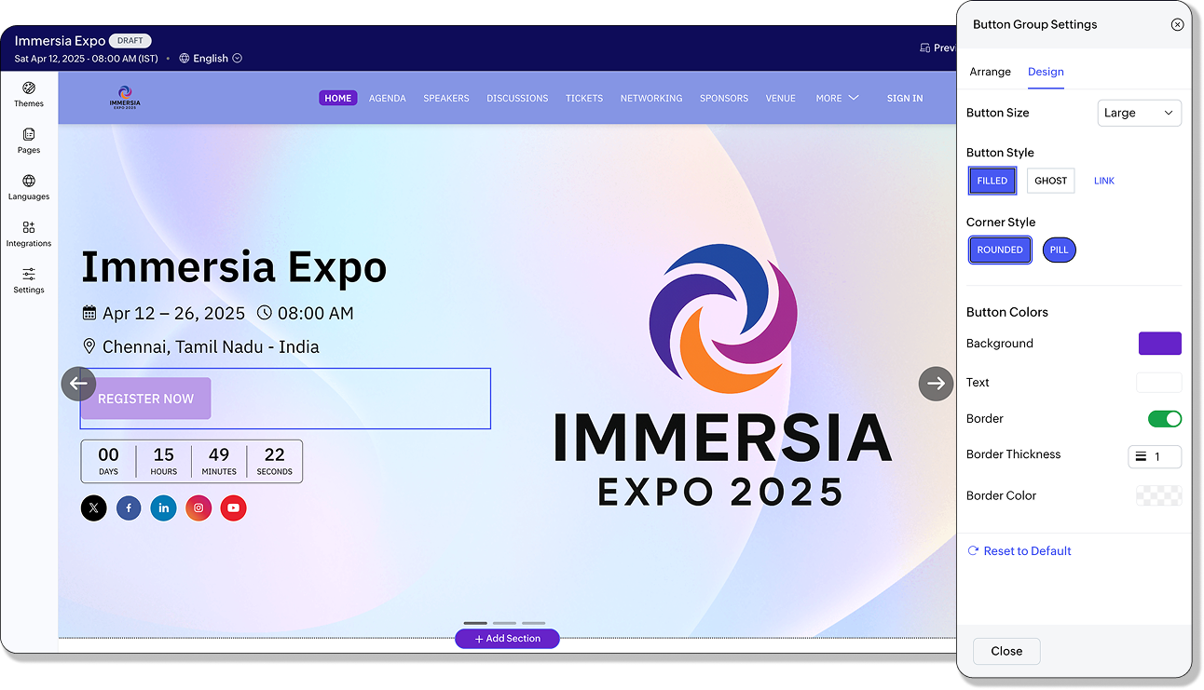
Task: Open the Settings sidebar panel
Action: [29, 280]
